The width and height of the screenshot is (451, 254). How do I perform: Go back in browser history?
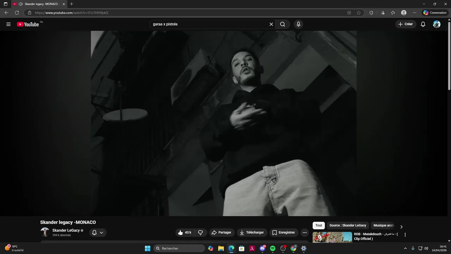click(6, 13)
